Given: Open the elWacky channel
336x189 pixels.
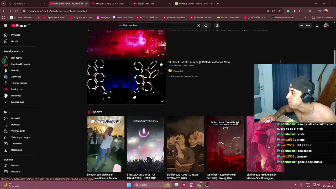Looking at the screenshot, I should pos(15,70).
